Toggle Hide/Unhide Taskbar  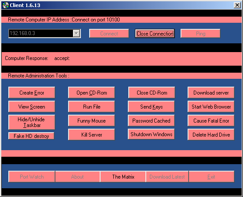click(x=32, y=122)
